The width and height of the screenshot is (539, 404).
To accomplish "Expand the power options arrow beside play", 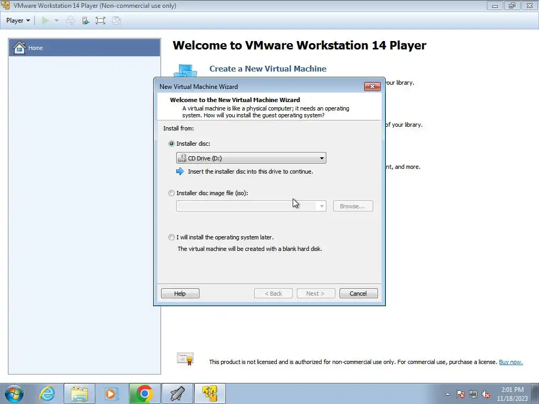I will pyautogui.click(x=57, y=21).
